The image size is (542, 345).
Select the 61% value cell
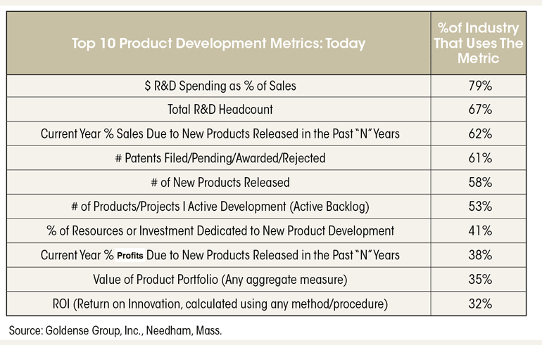pos(480,158)
